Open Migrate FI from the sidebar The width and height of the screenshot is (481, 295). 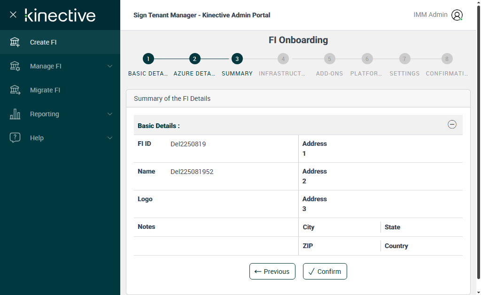(x=45, y=90)
